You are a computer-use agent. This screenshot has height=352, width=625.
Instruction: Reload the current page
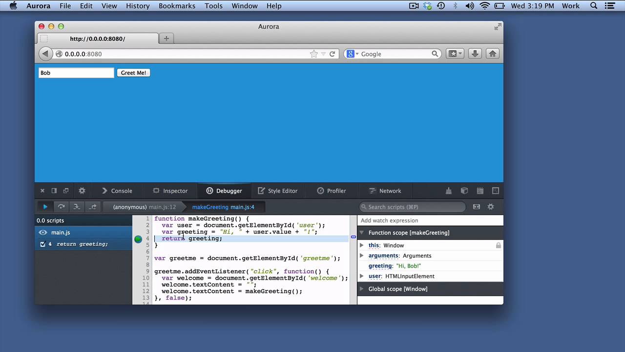tap(332, 54)
